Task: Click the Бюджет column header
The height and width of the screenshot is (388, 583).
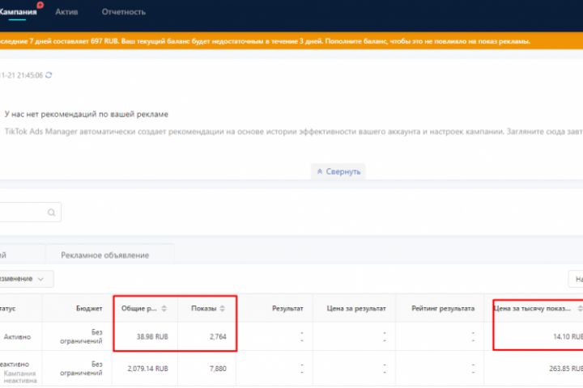Action: pos(89,309)
